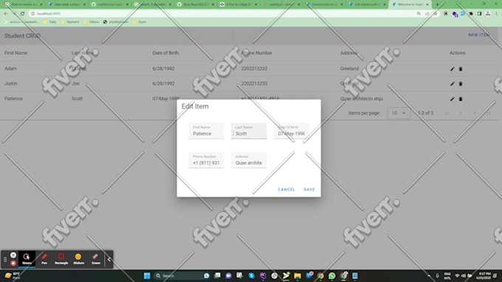Go to the next table page

[x=475, y=113]
